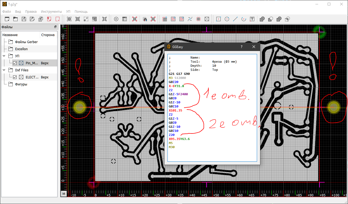Click the G21 G17 G90 code line
This screenshot has height=204, width=348.
point(179,74)
